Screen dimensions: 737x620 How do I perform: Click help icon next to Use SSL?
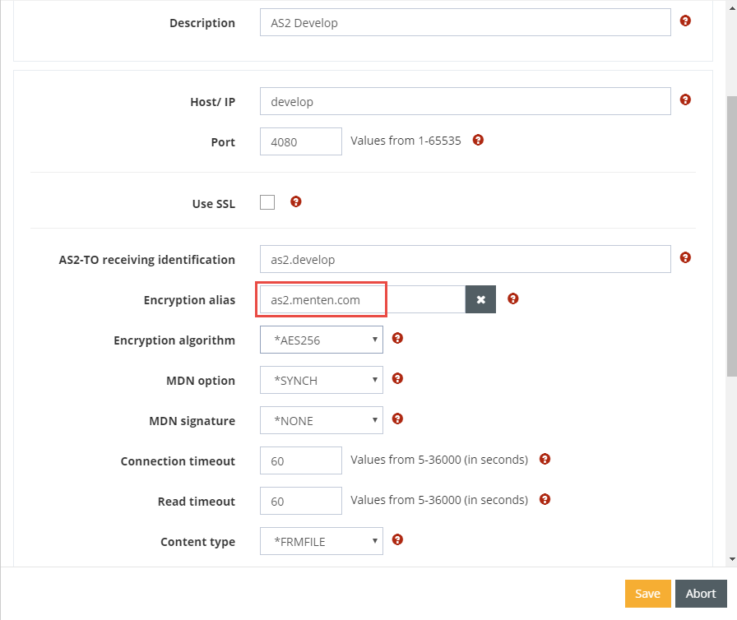[296, 201]
